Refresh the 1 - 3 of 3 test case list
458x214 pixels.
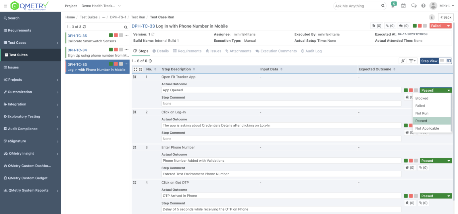pos(84,27)
